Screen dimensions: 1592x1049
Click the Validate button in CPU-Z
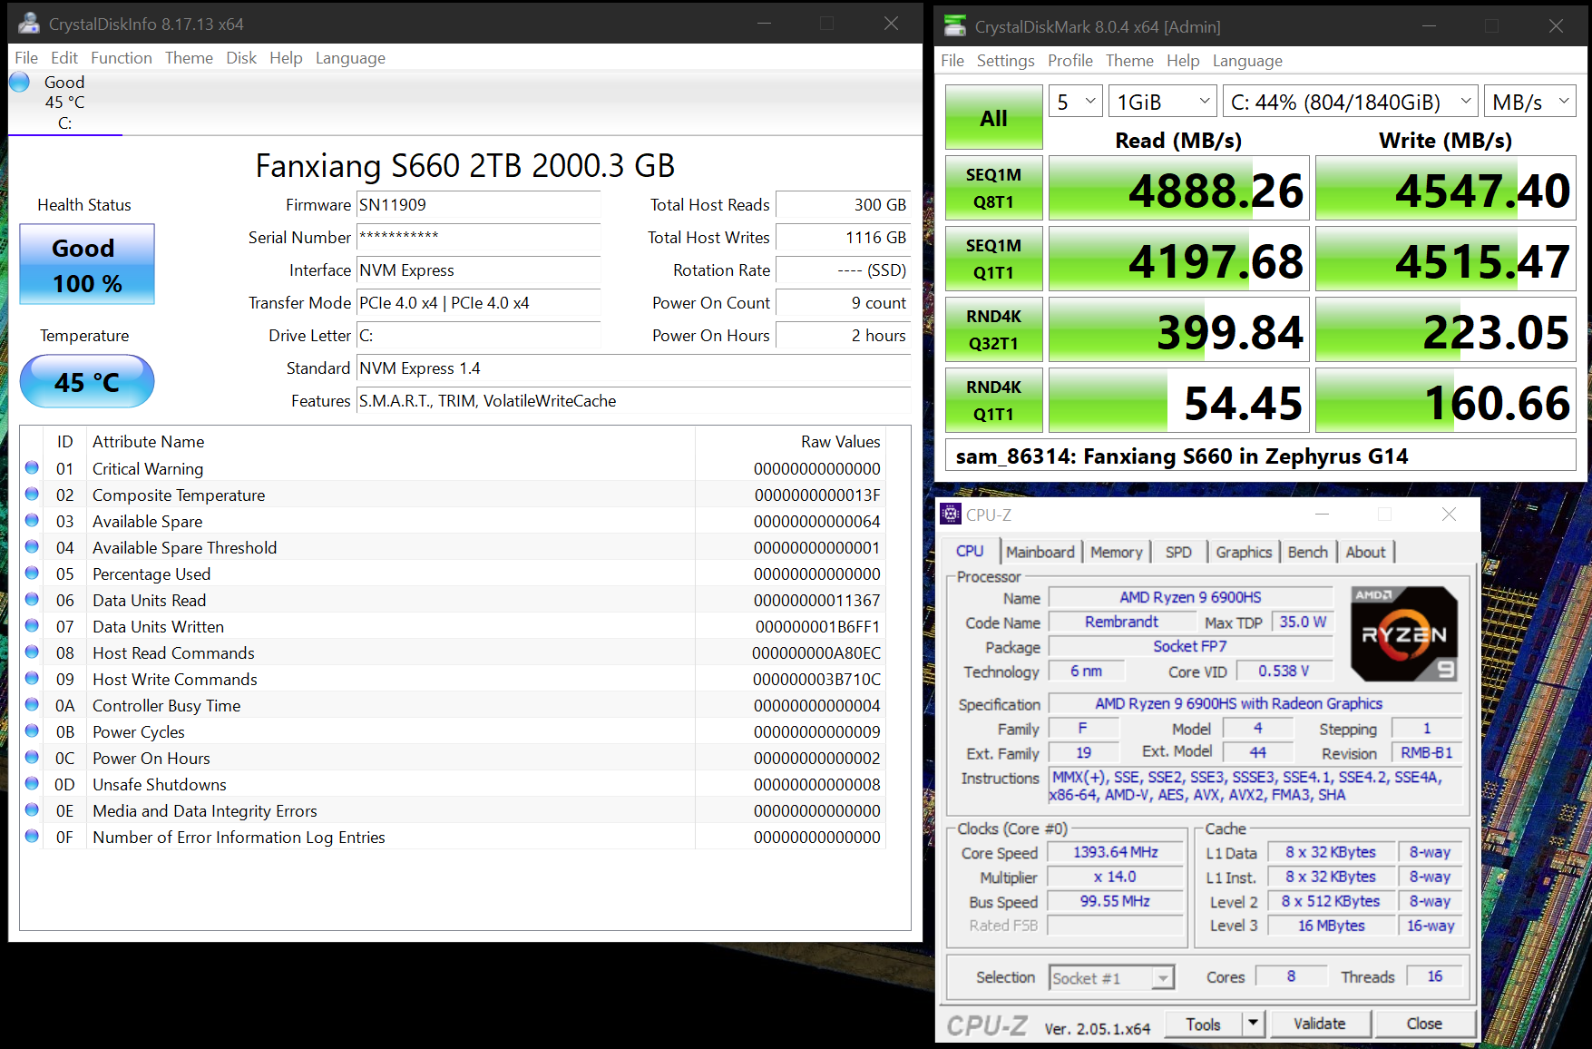click(x=1320, y=1024)
